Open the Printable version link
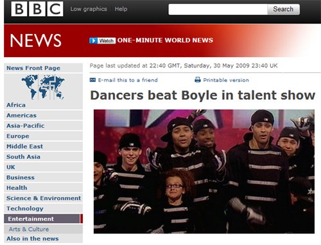Image resolution: width=321 pixels, height=245 pixels. [226, 80]
